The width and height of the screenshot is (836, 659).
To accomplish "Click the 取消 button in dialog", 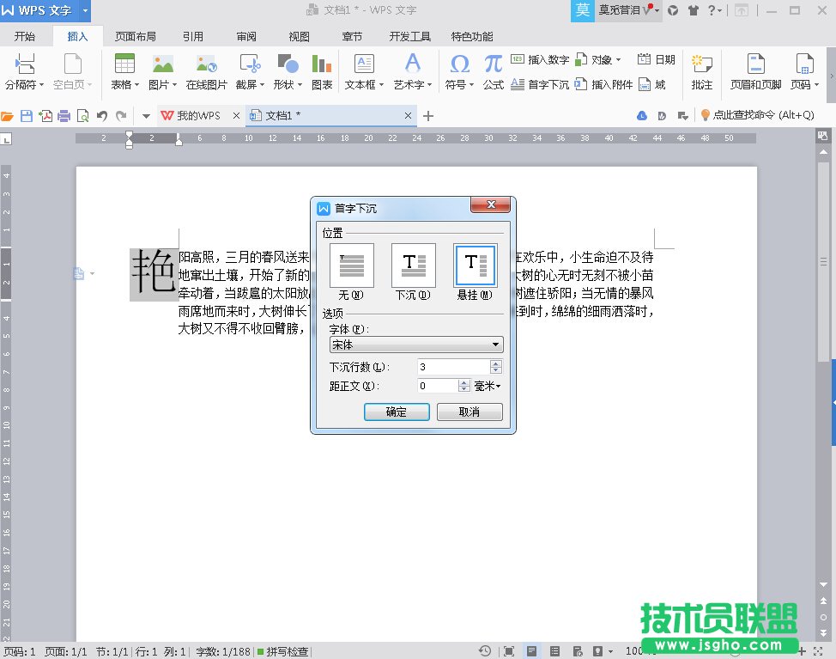I will point(469,412).
